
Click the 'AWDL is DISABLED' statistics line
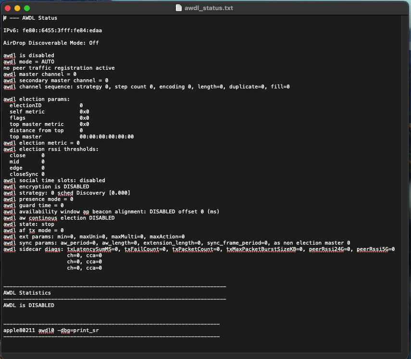pos(29,305)
